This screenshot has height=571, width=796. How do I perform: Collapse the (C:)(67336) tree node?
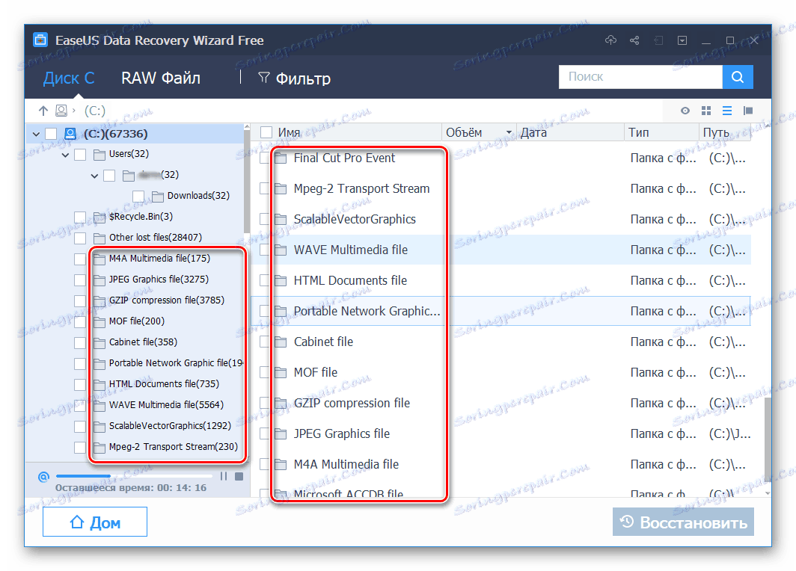click(x=36, y=134)
